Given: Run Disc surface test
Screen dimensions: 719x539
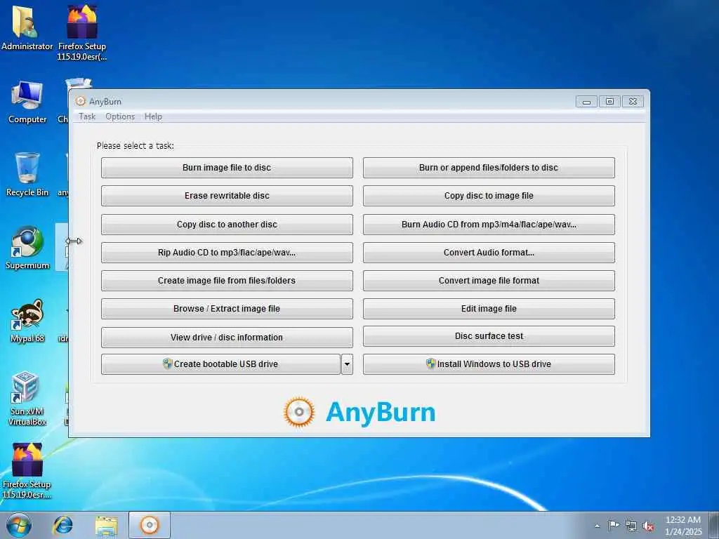Looking at the screenshot, I should pos(489,336).
